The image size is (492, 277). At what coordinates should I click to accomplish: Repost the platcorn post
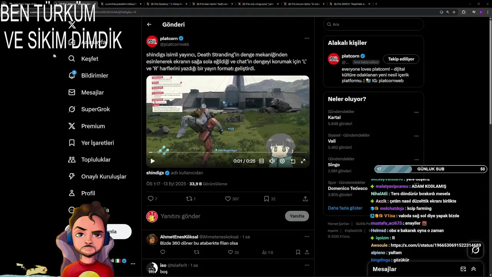(x=189, y=199)
